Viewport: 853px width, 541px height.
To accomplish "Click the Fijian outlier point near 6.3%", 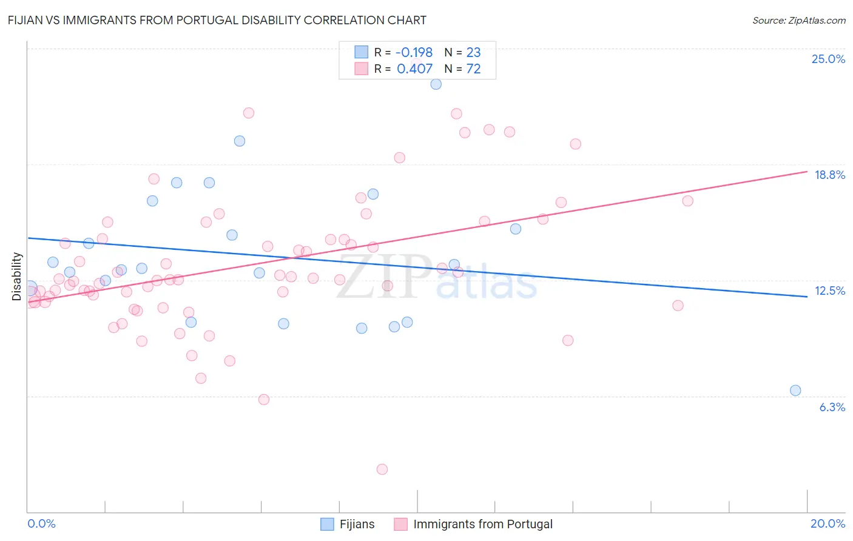I will coord(795,391).
